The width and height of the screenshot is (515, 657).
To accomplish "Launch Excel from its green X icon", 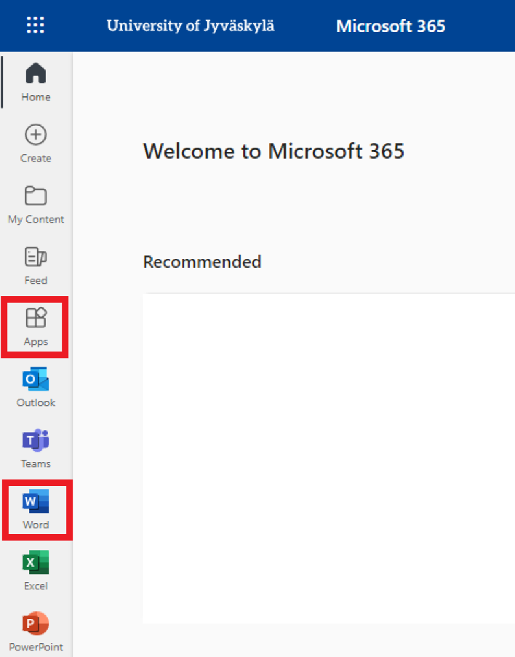I will pyautogui.click(x=36, y=562).
